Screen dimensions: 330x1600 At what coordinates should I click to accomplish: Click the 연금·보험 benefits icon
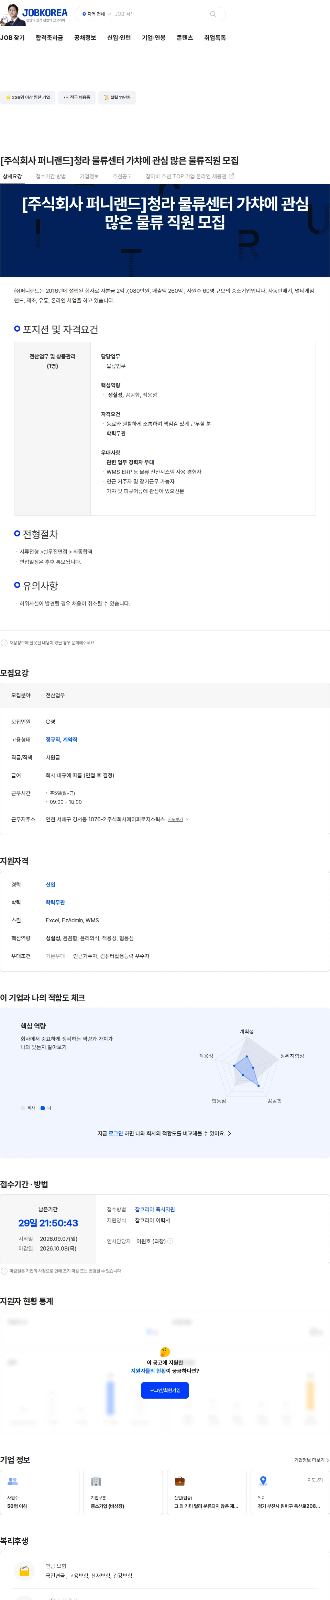pos(24,1571)
